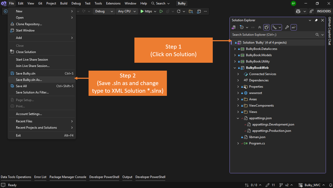Screen dimensions: 333x188
Task: Toggle Preview Selected Items button
Action: point(294,27)
